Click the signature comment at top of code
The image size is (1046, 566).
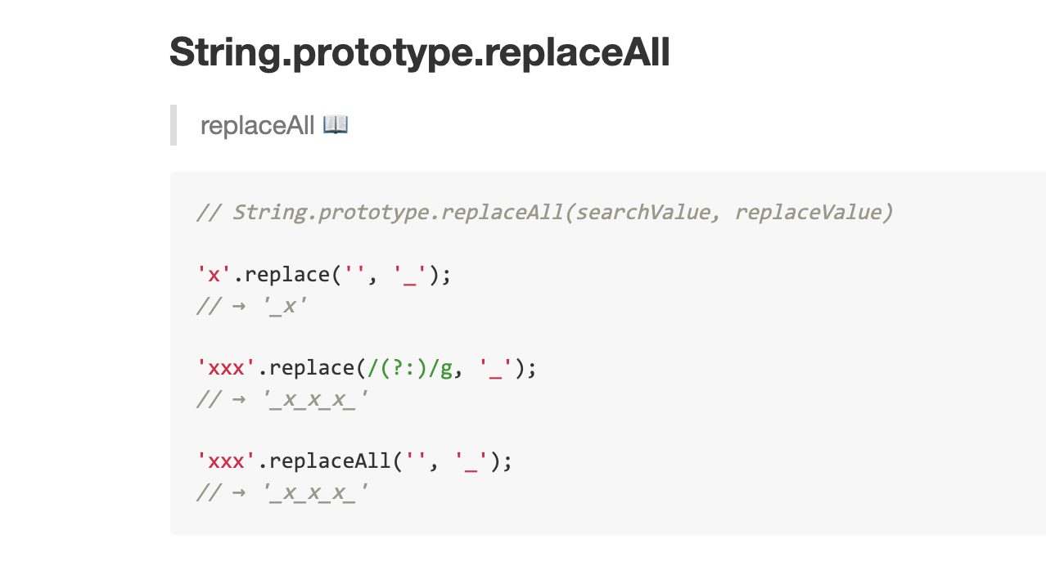coord(543,213)
